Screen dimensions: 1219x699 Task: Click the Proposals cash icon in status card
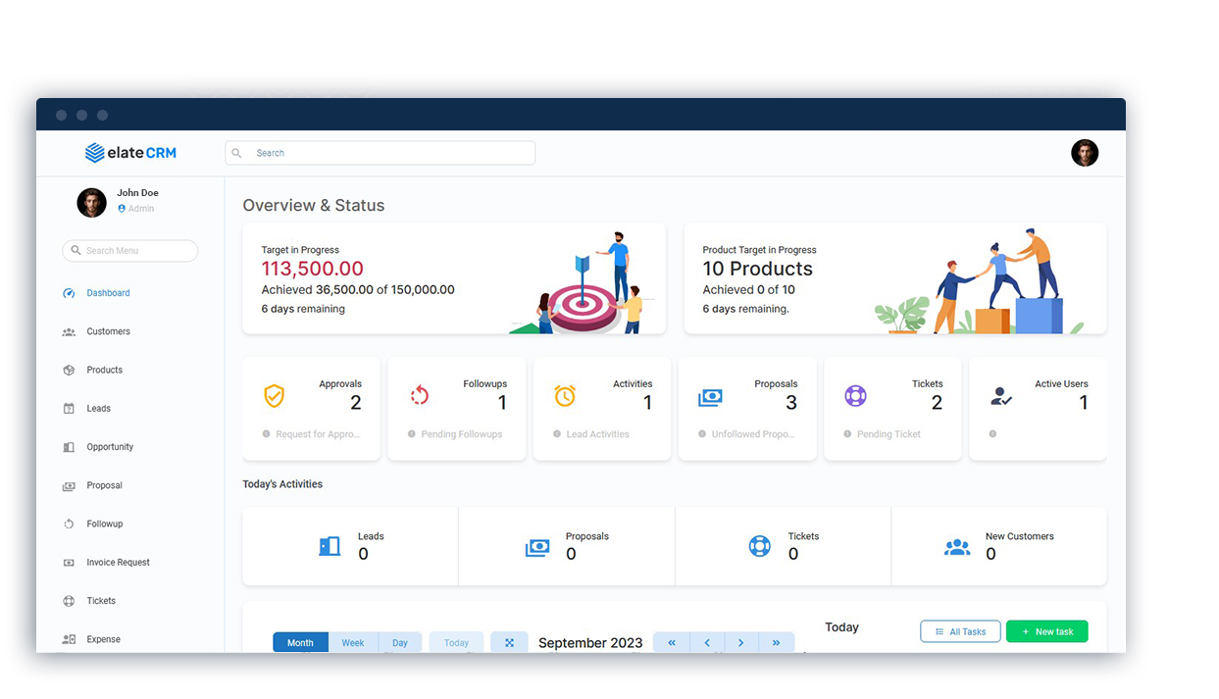(710, 397)
